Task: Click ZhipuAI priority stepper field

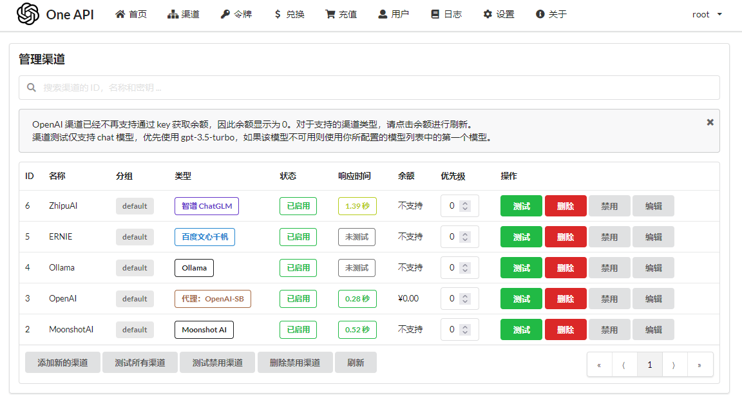Action: tap(459, 206)
